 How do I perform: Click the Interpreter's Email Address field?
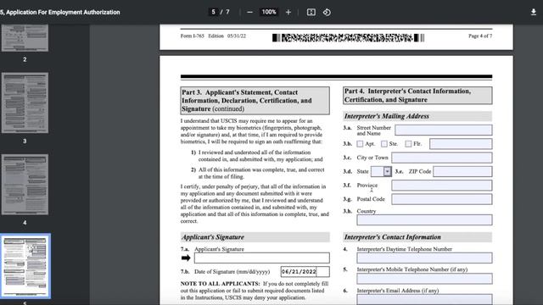[x=424, y=299]
